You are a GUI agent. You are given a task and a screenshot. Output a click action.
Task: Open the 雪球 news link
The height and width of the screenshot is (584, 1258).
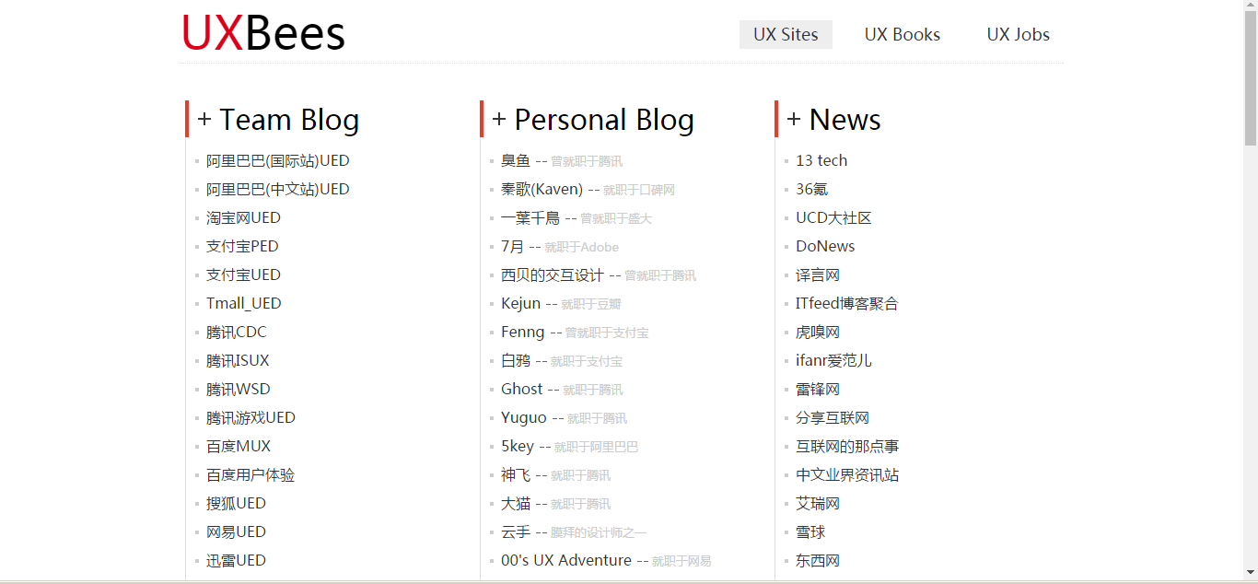click(810, 531)
